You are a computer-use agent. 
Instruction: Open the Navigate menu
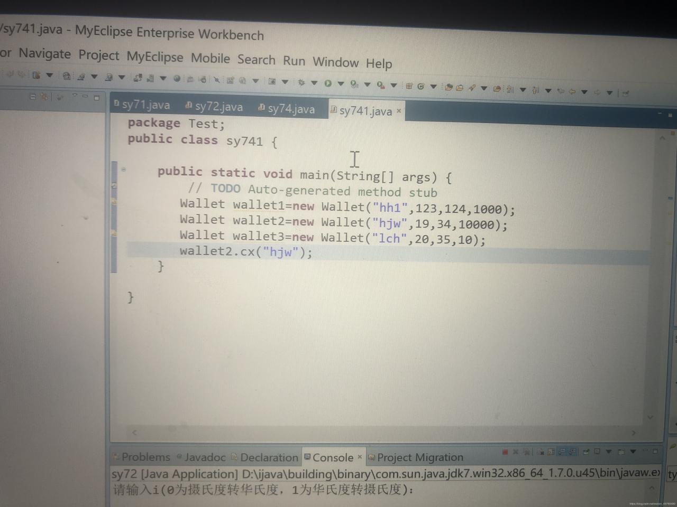coord(44,53)
